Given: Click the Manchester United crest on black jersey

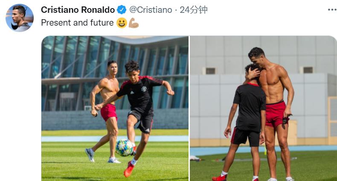Looking at the screenshot, I should click(144, 89).
